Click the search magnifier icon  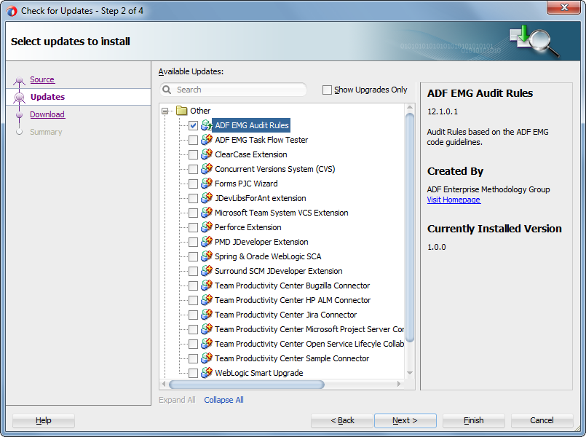[x=167, y=90]
